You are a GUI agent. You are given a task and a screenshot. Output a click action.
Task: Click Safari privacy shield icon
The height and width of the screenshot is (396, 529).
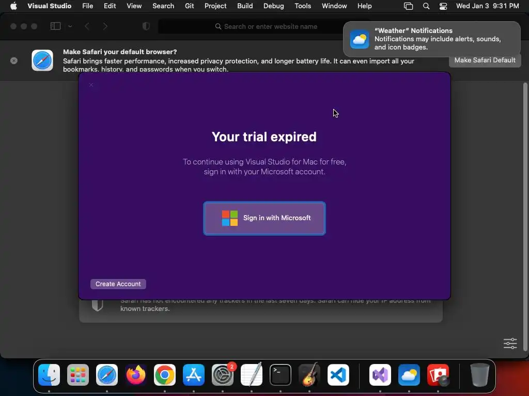click(x=146, y=26)
